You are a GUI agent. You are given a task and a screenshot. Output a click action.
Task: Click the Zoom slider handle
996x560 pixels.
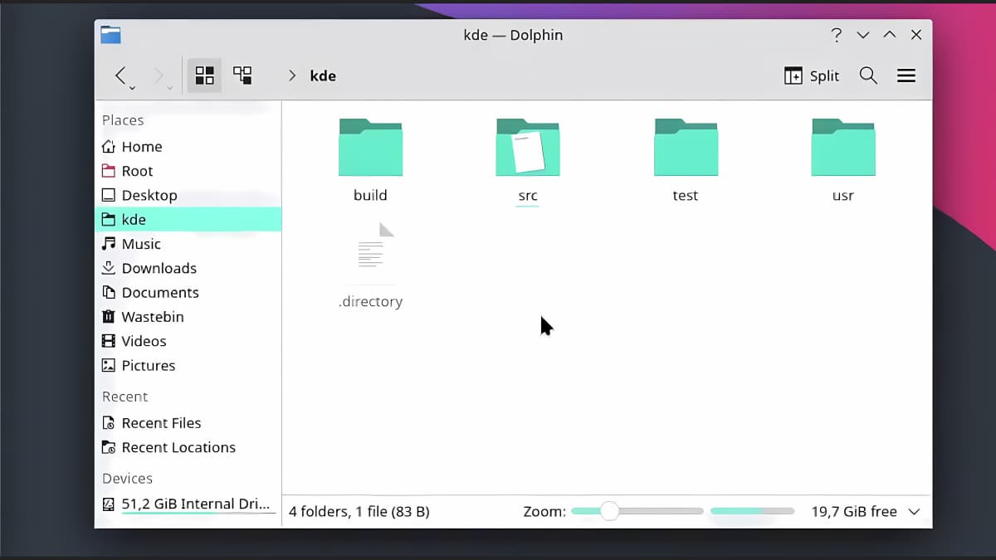pos(609,511)
